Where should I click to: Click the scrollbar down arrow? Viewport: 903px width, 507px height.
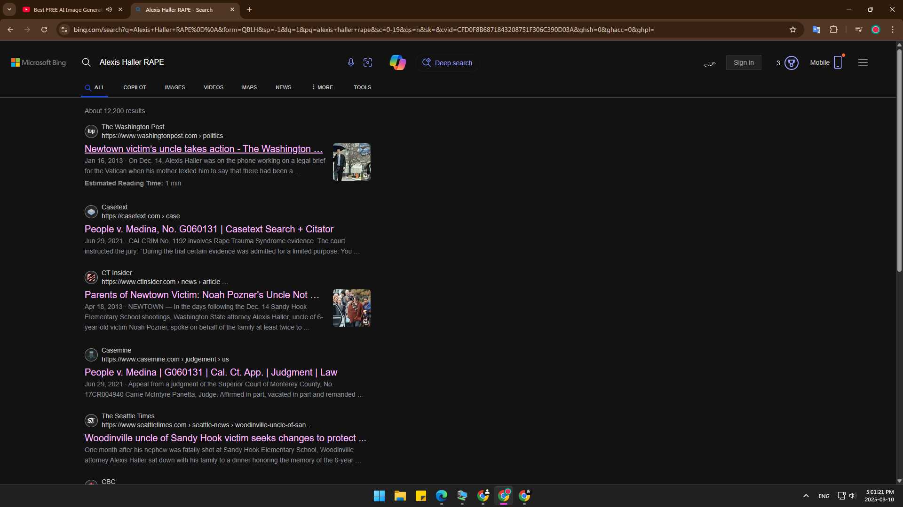point(899,481)
